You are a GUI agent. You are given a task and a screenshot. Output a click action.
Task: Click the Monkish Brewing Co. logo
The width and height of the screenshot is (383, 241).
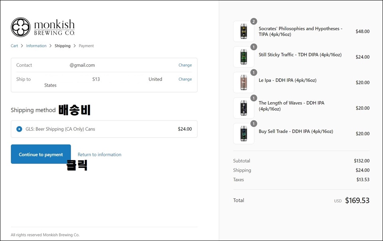click(x=43, y=27)
